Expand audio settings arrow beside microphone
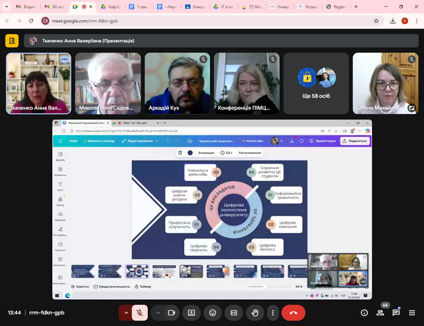The image size is (424, 326). click(126, 313)
